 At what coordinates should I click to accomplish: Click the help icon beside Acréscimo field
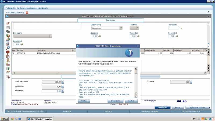tap(63, 87)
